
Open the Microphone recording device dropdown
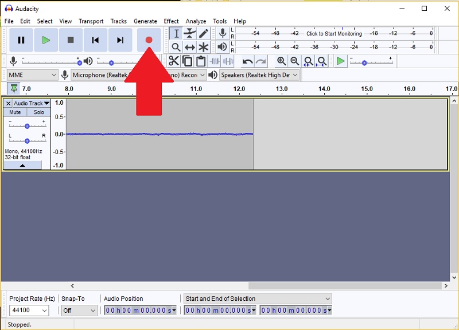pyautogui.click(x=139, y=75)
